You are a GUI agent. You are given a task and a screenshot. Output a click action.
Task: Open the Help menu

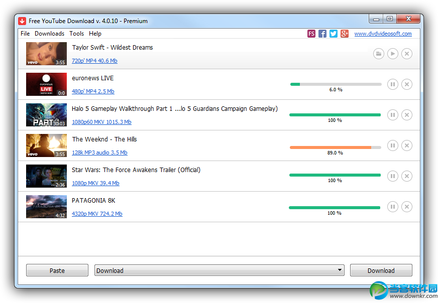[x=95, y=34]
